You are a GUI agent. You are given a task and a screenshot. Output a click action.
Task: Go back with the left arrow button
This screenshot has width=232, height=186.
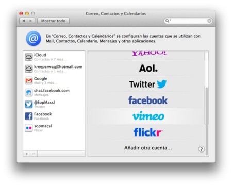pos(23,21)
